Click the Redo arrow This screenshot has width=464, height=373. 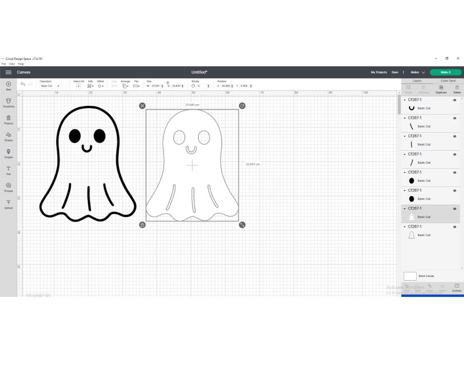[30, 84]
